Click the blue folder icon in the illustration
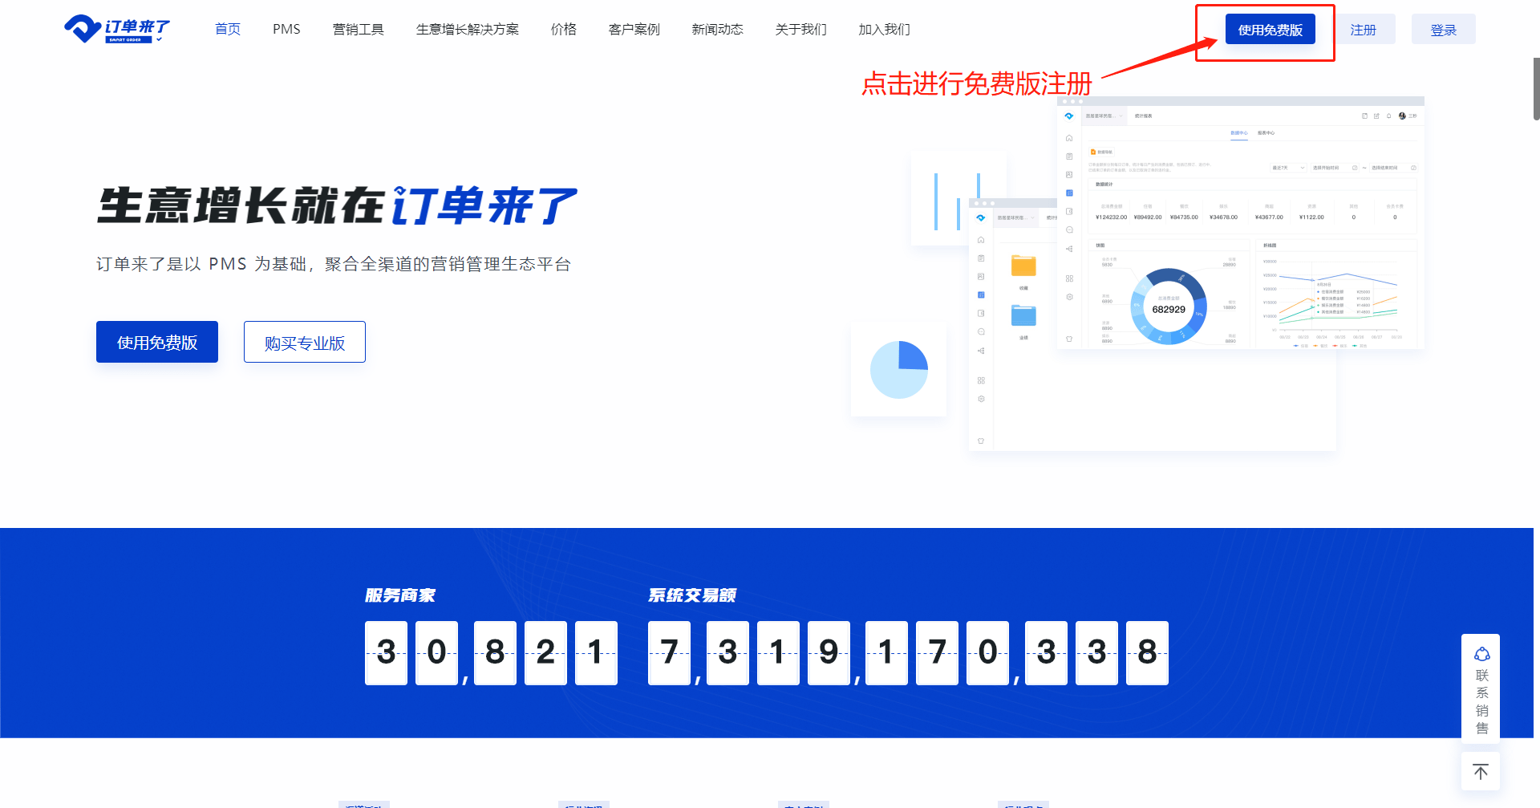The image size is (1540, 808). pos(1023,315)
